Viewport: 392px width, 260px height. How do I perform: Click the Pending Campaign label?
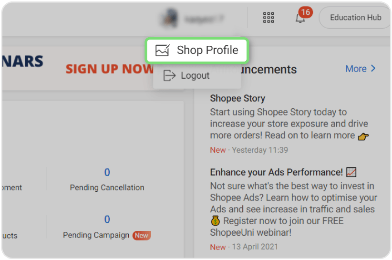(96, 235)
